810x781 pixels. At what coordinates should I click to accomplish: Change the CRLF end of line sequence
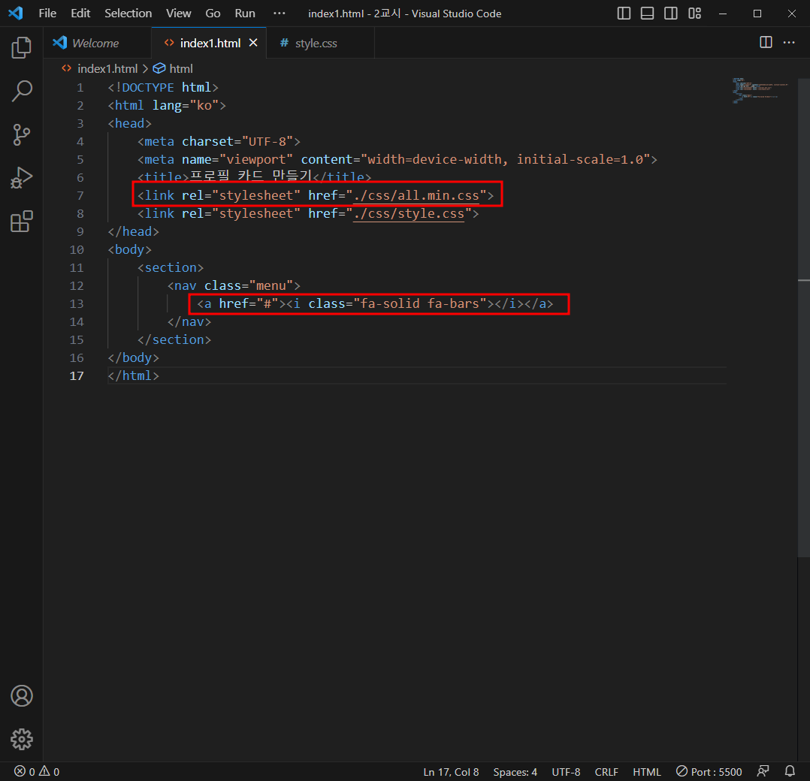pos(606,772)
